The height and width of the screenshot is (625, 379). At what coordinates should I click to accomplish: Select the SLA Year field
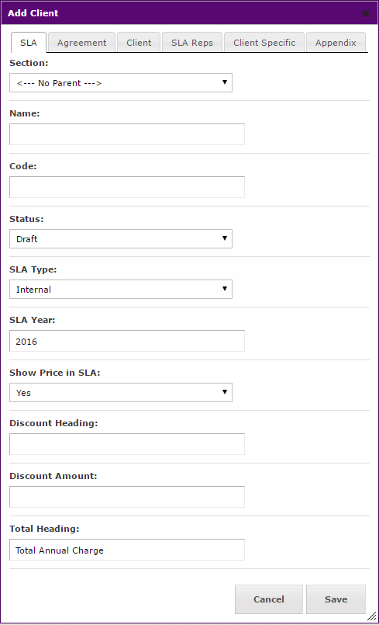pyautogui.click(x=127, y=341)
